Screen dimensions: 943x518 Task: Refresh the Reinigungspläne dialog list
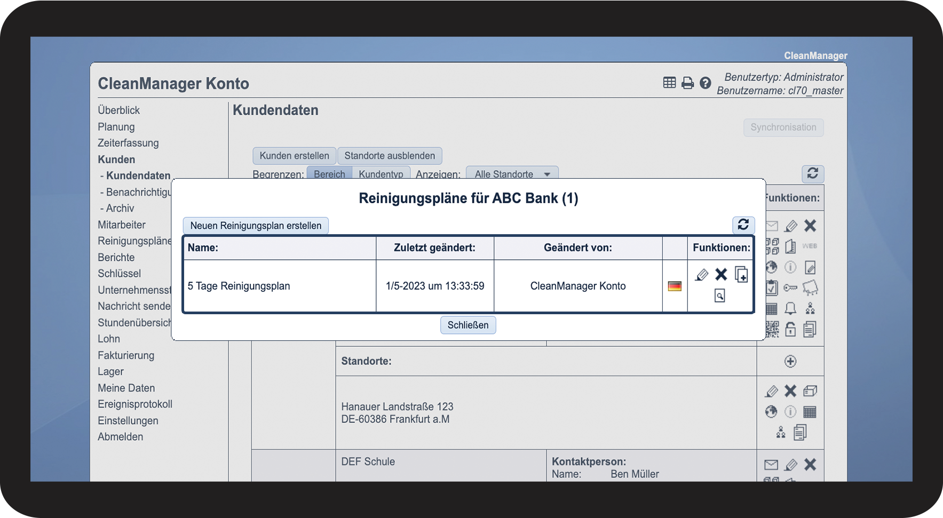(743, 225)
